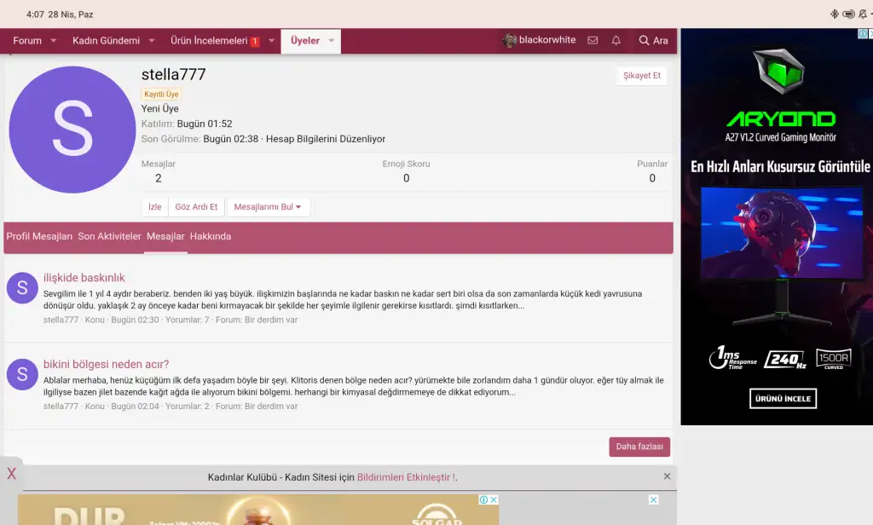Open the 'ilişkide baskınlık' thread link
873x525 pixels.
tap(84, 278)
